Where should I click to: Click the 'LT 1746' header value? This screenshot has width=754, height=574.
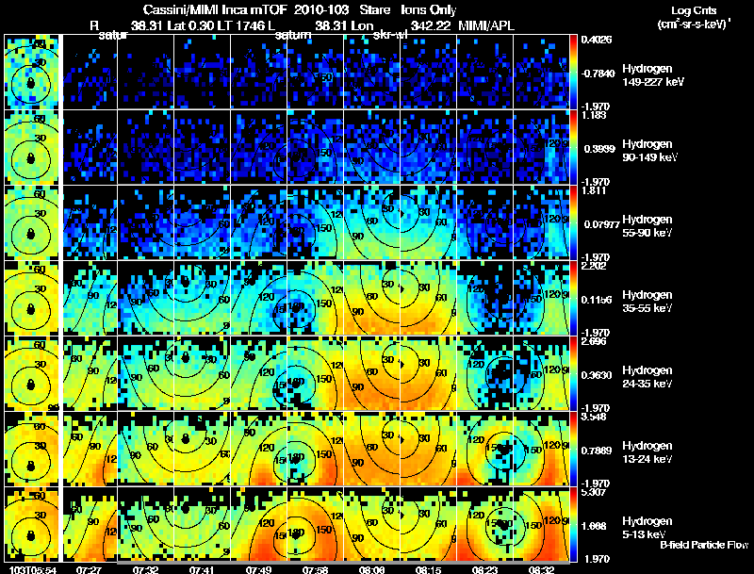[x=240, y=25]
